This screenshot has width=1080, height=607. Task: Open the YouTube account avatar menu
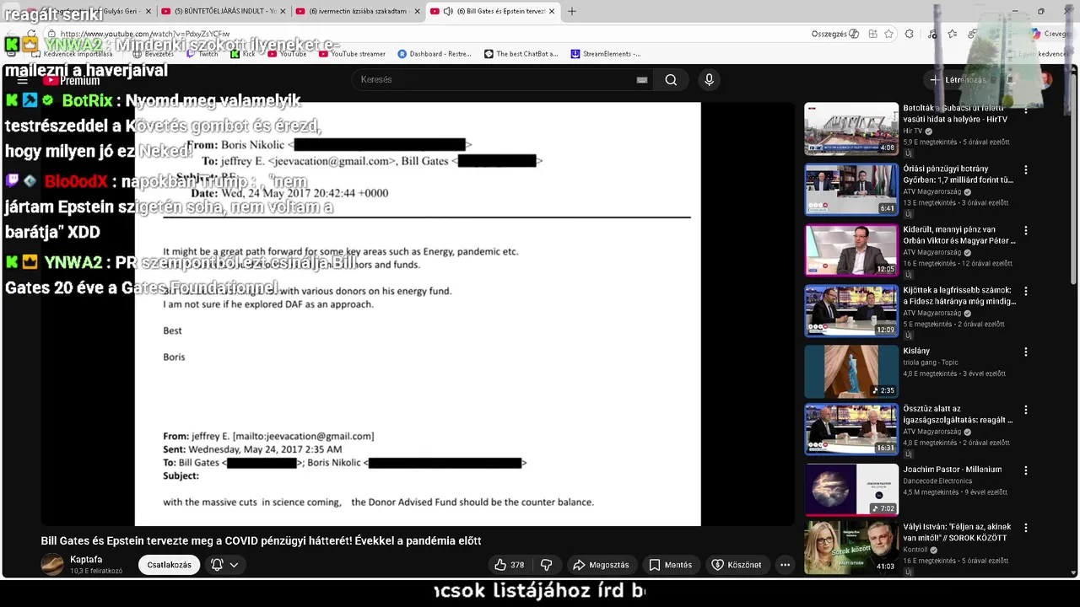pos(1045,80)
